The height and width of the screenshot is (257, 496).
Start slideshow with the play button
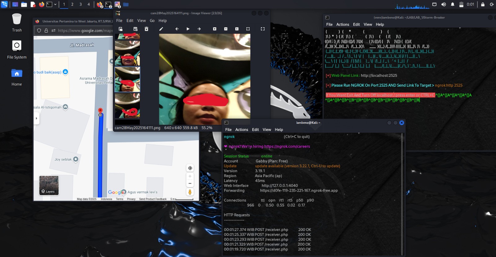188,29
